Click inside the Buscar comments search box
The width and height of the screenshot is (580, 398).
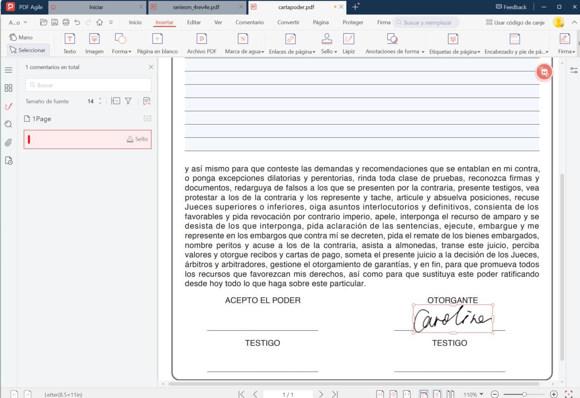88,85
